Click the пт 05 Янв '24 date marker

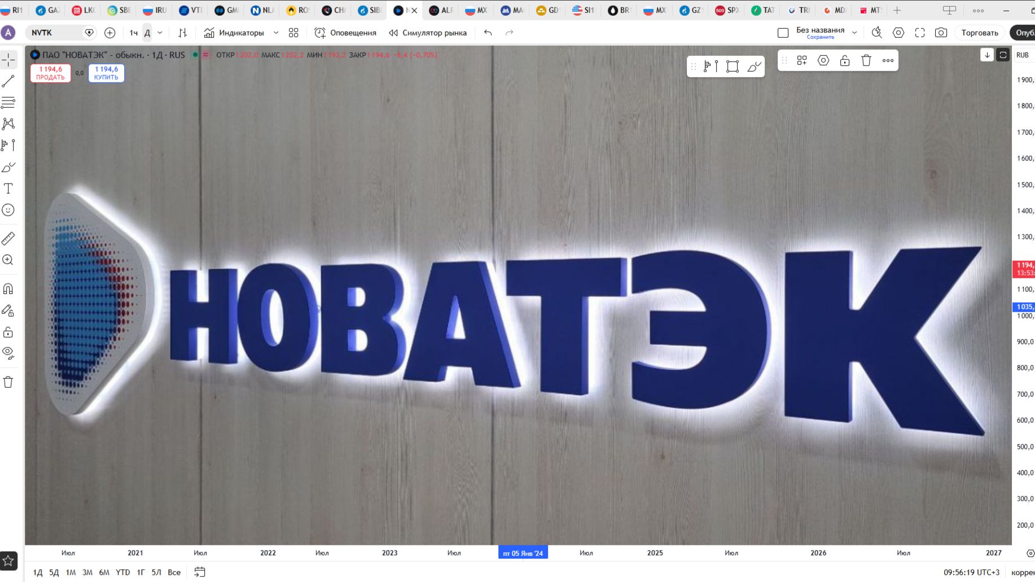pos(522,553)
